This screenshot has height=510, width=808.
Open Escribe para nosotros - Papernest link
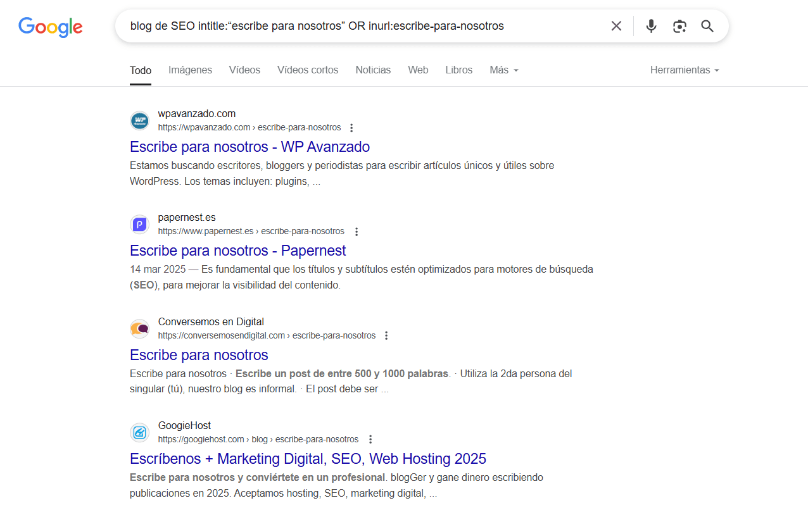[x=237, y=251]
